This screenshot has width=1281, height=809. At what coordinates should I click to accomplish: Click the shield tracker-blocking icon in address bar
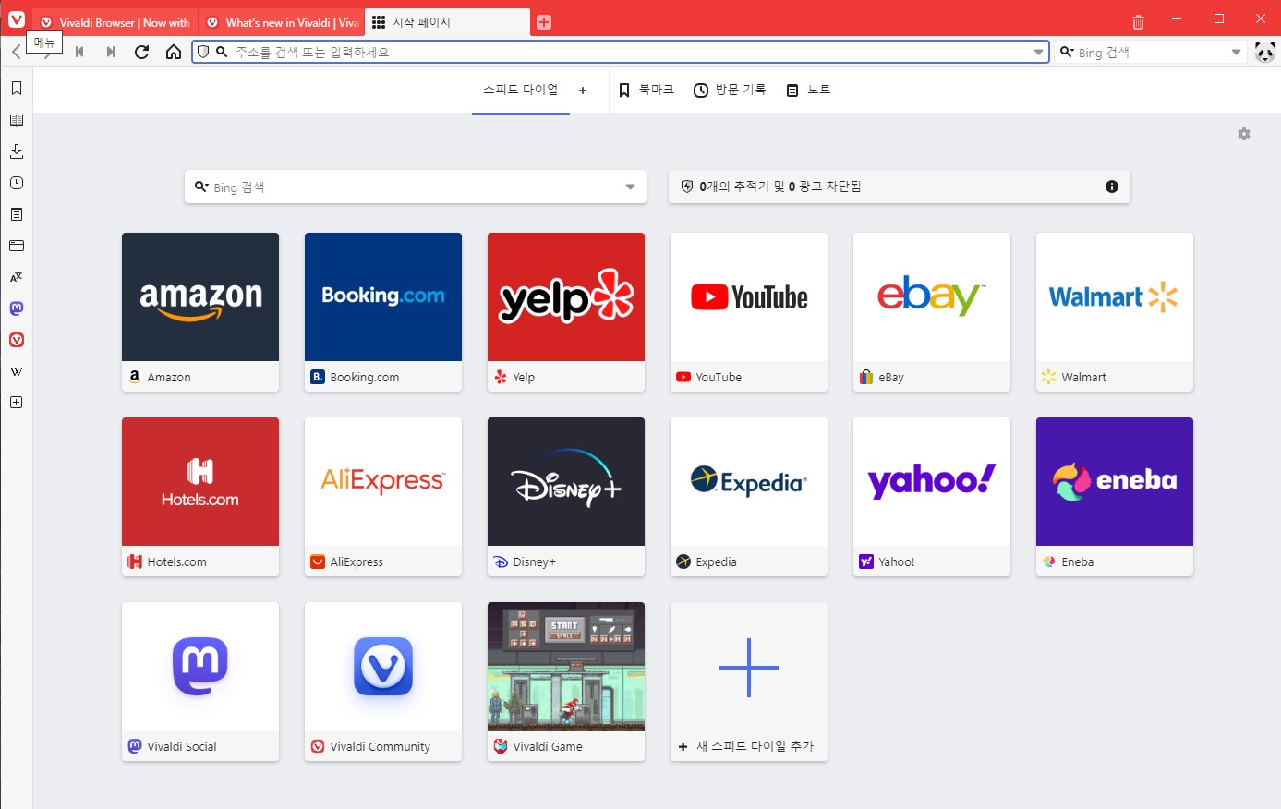202,52
